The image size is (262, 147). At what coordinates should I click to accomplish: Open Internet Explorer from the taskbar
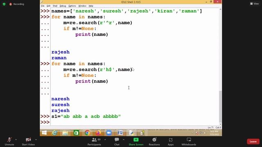(54, 133)
